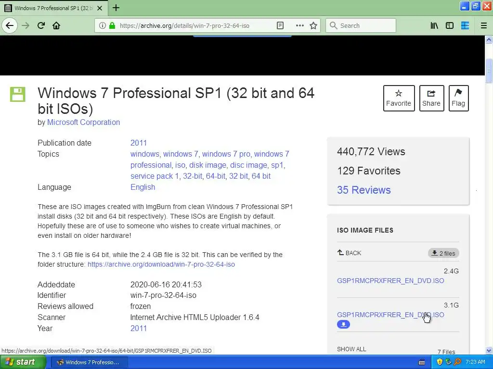The height and width of the screenshot is (369, 493).
Task: Open the 'disc image' topic link
Action: [x=248, y=165]
